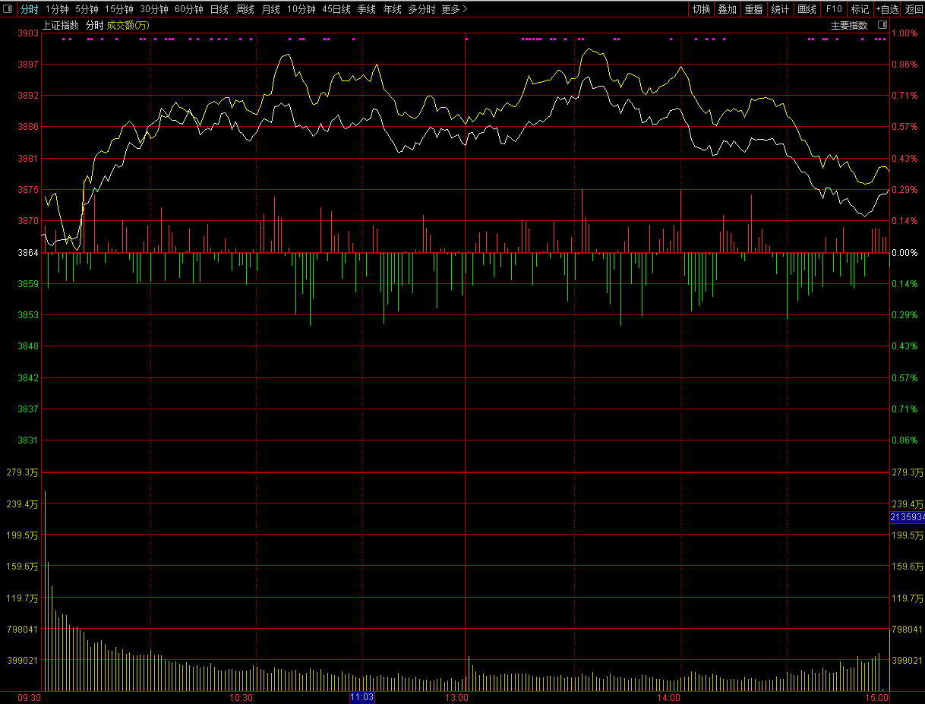925x704 pixels.
Task: Select the 日线 daily chart tab
Action: point(219,9)
